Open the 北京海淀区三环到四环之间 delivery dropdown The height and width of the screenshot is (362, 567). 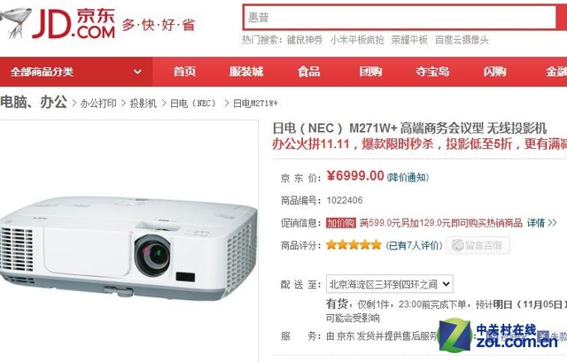point(390,284)
